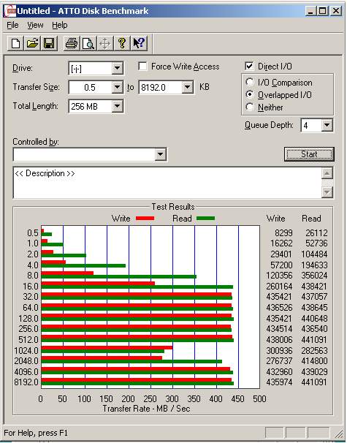
Task: Click the yellow question mark About icon
Action: pyautogui.click(x=122, y=44)
